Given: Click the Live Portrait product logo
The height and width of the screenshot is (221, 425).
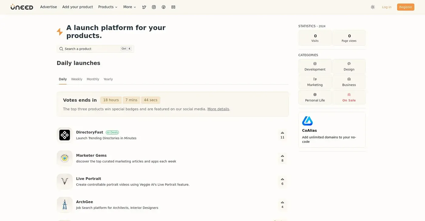Looking at the screenshot, I should (x=65, y=181).
